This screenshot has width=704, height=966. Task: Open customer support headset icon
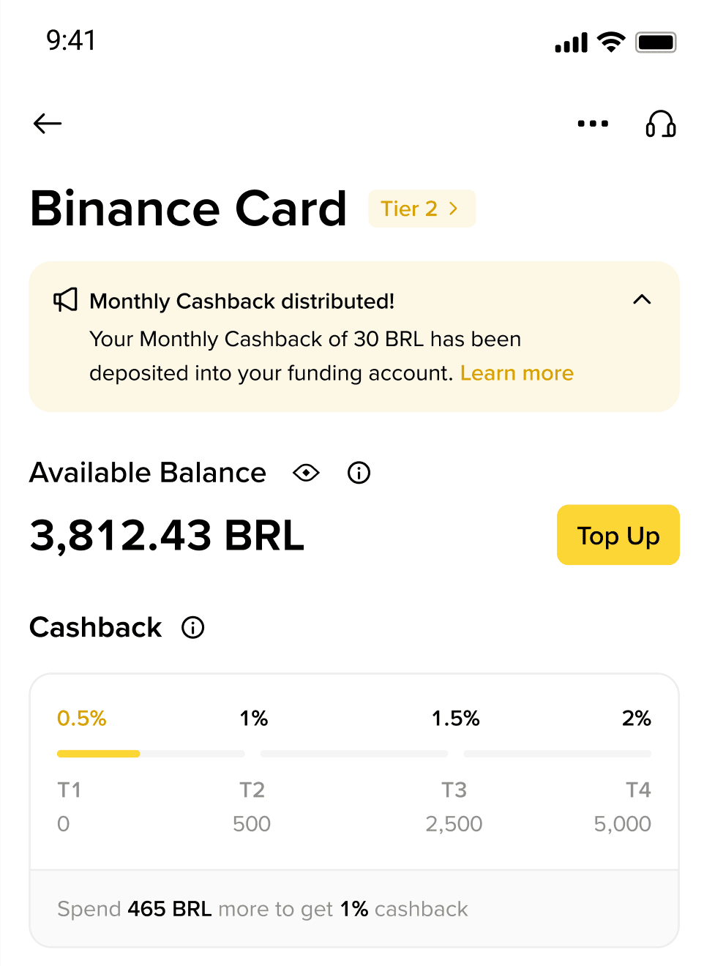pos(660,124)
